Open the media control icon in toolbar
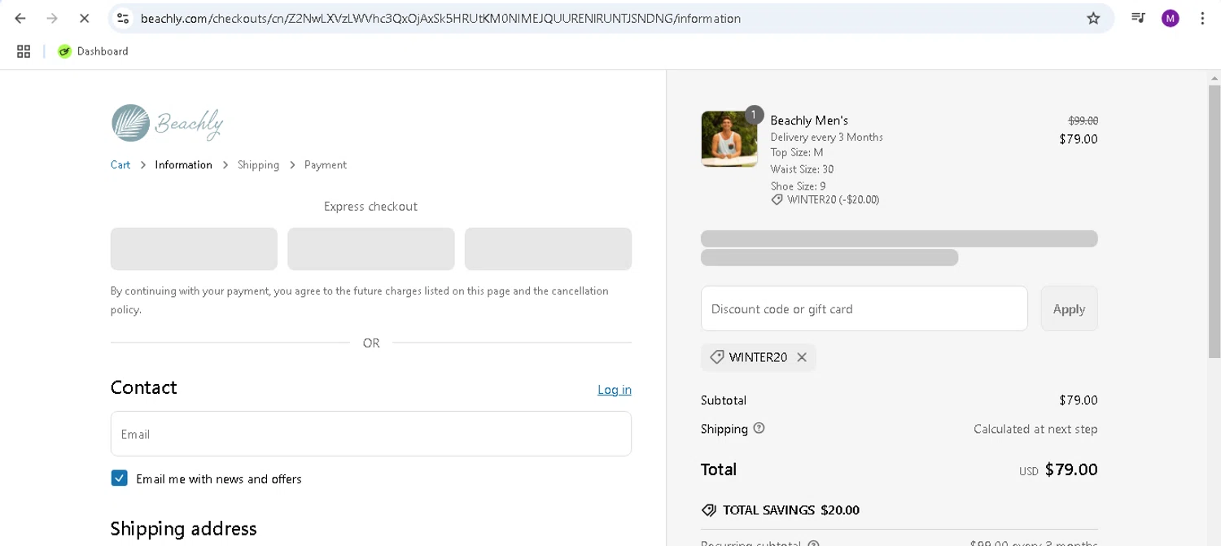 pos(1138,18)
